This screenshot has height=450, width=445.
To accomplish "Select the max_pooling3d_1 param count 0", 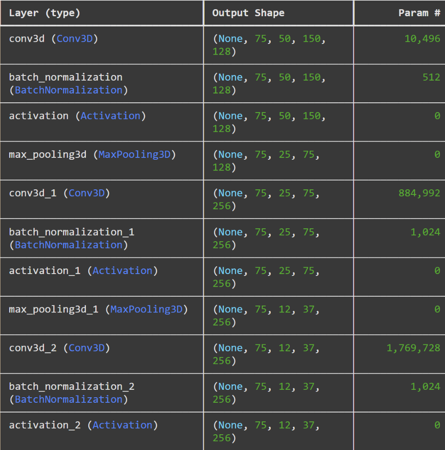I will 437,309.
